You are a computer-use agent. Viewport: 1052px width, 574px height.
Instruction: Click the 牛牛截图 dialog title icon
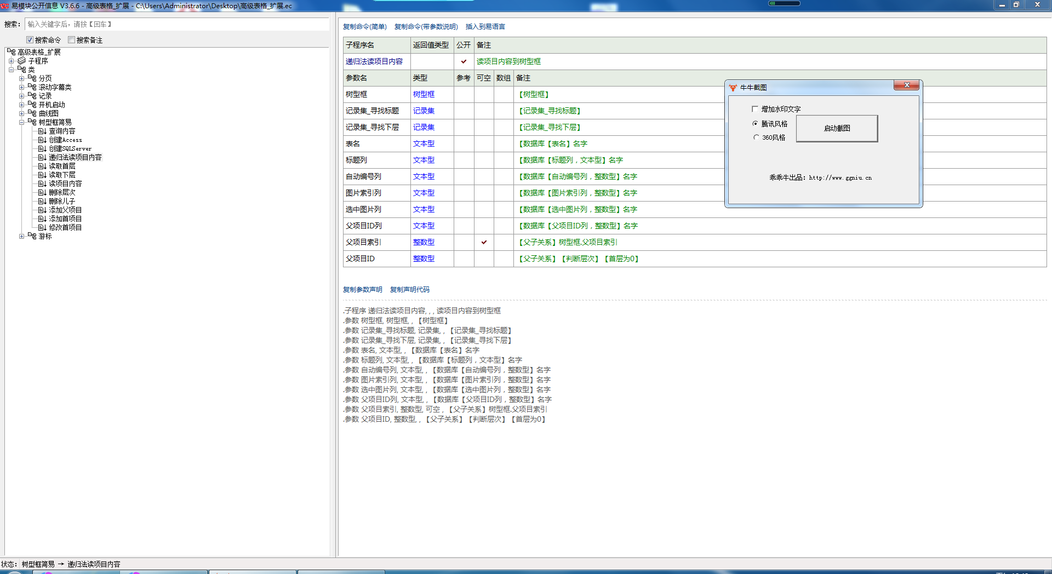733,88
